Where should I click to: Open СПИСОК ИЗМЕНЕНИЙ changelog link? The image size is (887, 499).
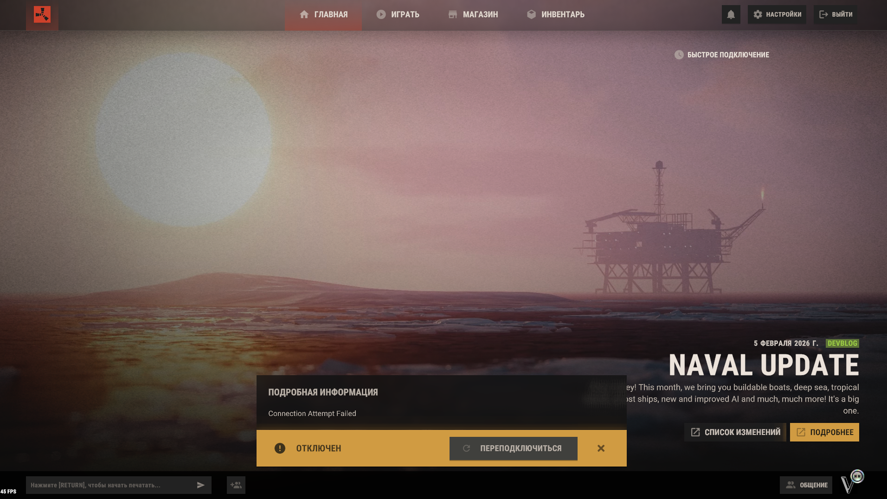point(735,432)
